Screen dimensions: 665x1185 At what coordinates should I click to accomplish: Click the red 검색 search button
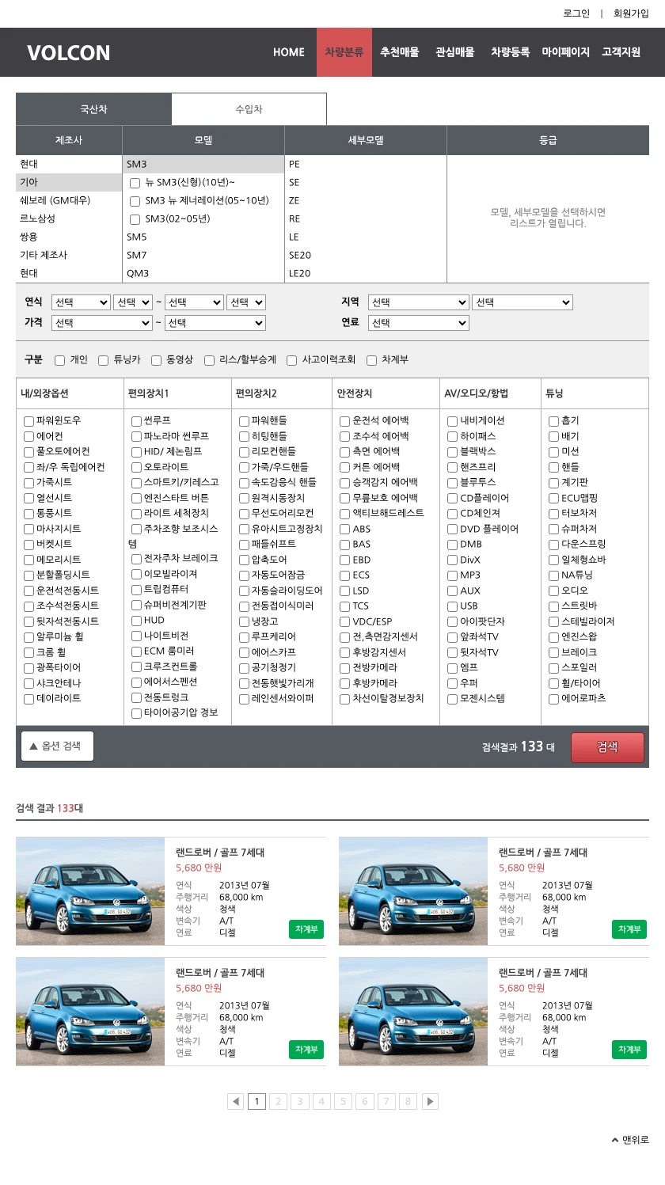pyautogui.click(x=607, y=747)
